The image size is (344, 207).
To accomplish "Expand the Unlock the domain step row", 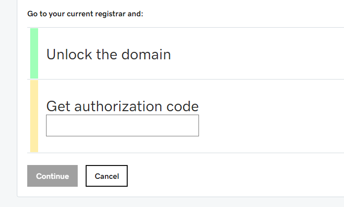I will pos(186,53).
